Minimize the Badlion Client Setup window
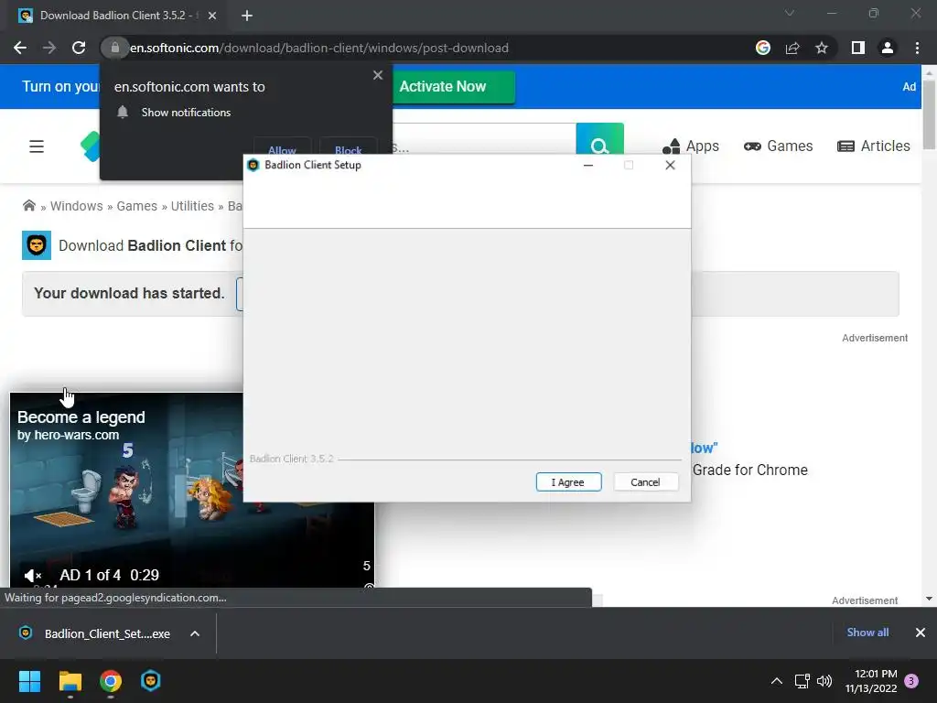The height and width of the screenshot is (703, 937). coord(588,165)
